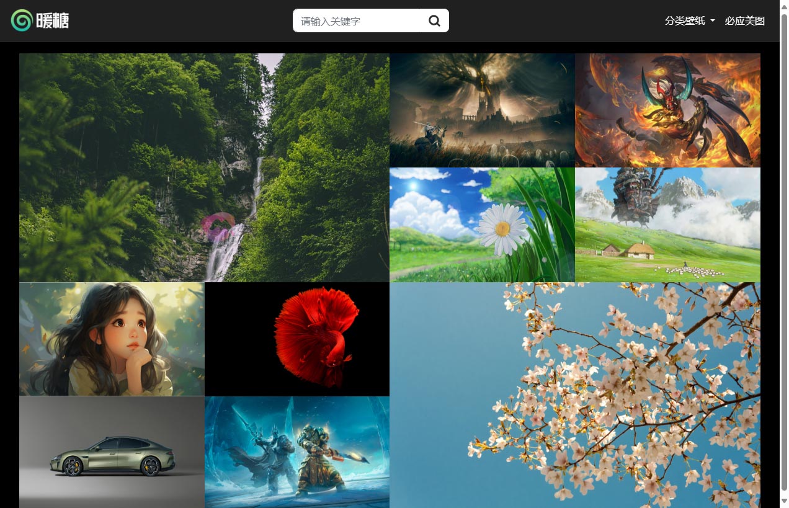
Task: Open the white daisy meadow wallpaper
Action: (x=482, y=225)
